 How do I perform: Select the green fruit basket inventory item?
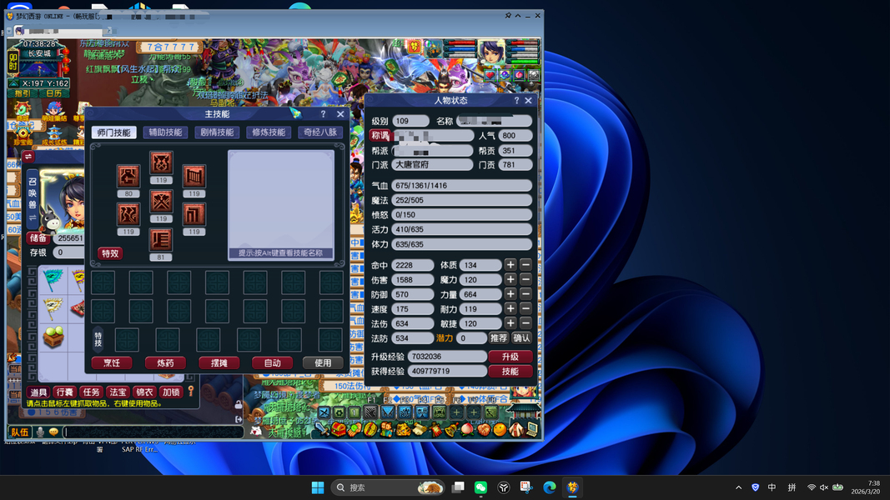pyautogui.click(x=53, y=337)
